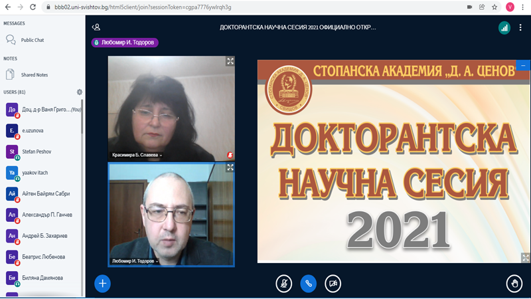This screenshot has width=531, height=299.
Task: Select user yaakov itach
Action: pyautogui.click(x=42, y=173)
